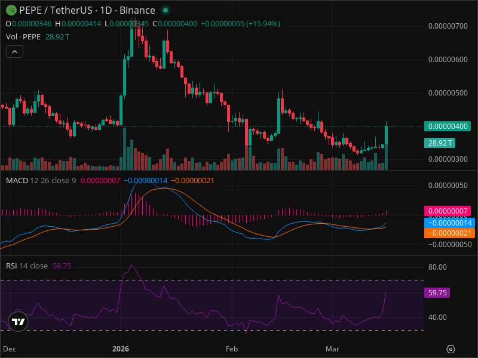The height and width of the screenshot is (358, 478).
Task: Click the 0.00000050 MACD scale label
Action: (x=448, y=186)
